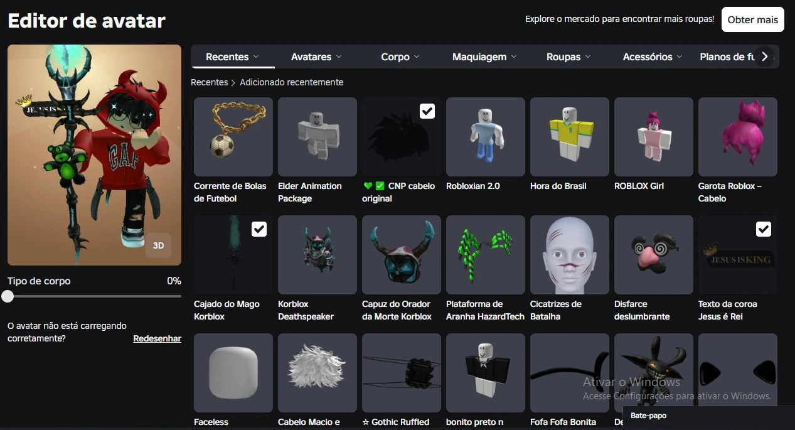Uncheck the CNP cabelo original checkbox

coord(427,111)
